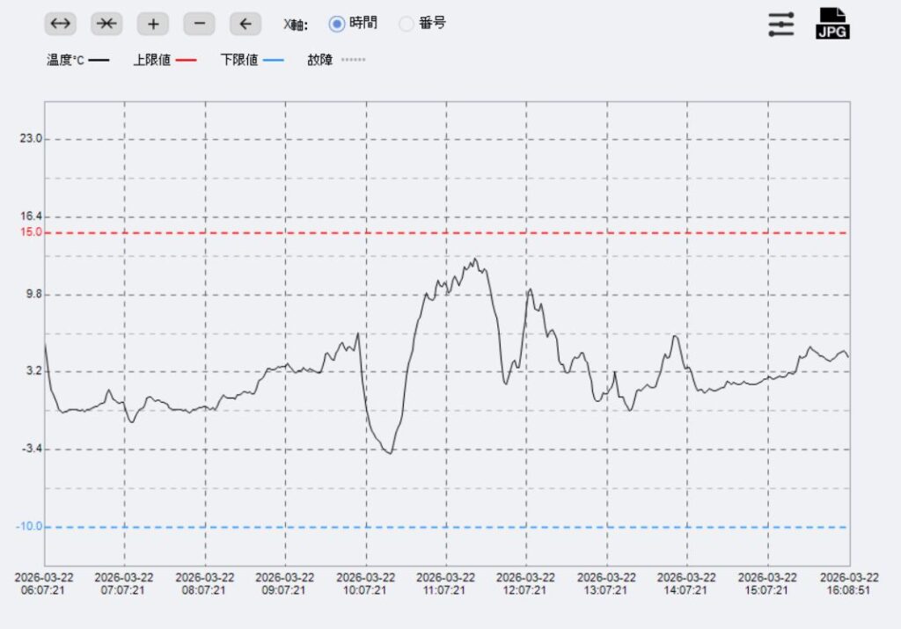This screenshot has width=901, height=629.
Task: Click the 16:08:51 final time label
Action: point(849,584)
